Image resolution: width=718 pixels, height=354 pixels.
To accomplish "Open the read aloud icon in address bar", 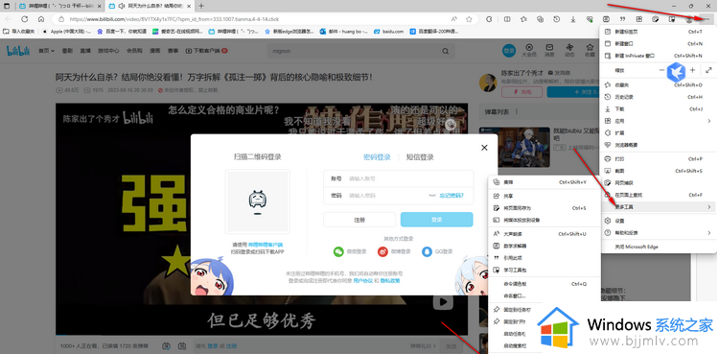I will coord(454,19).
